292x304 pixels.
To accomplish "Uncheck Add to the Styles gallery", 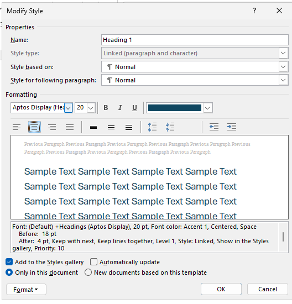I will 9,262.
